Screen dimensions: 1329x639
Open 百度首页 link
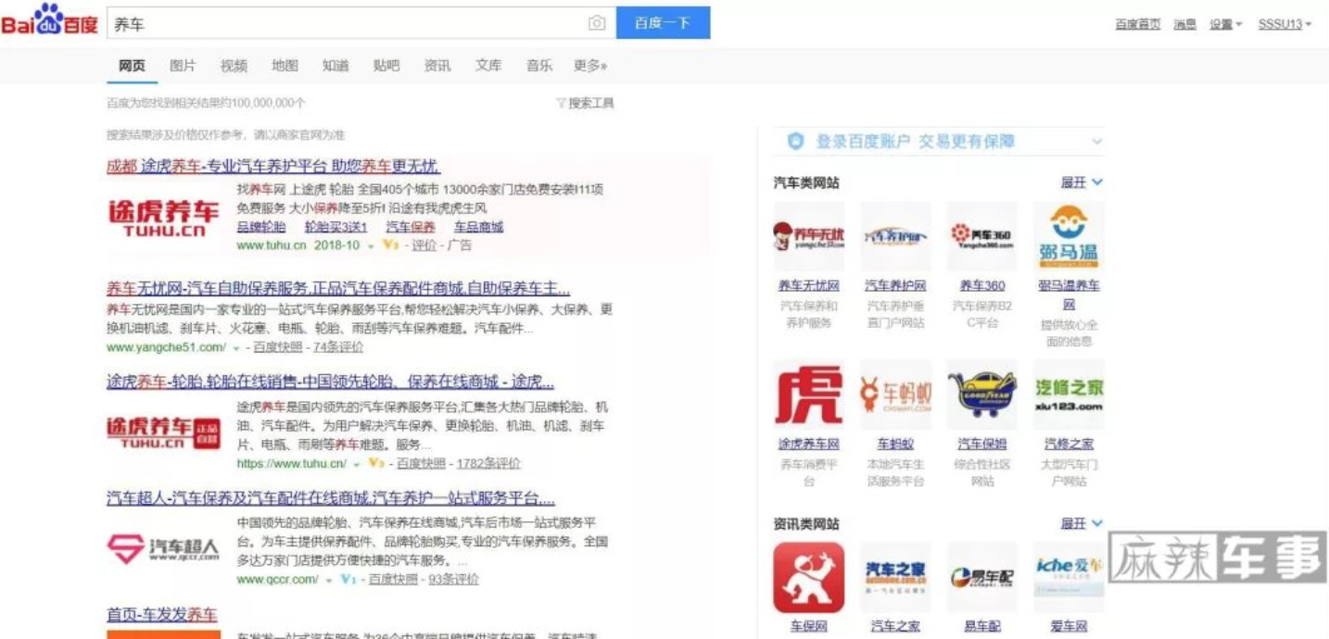(x=1138, y=24)
